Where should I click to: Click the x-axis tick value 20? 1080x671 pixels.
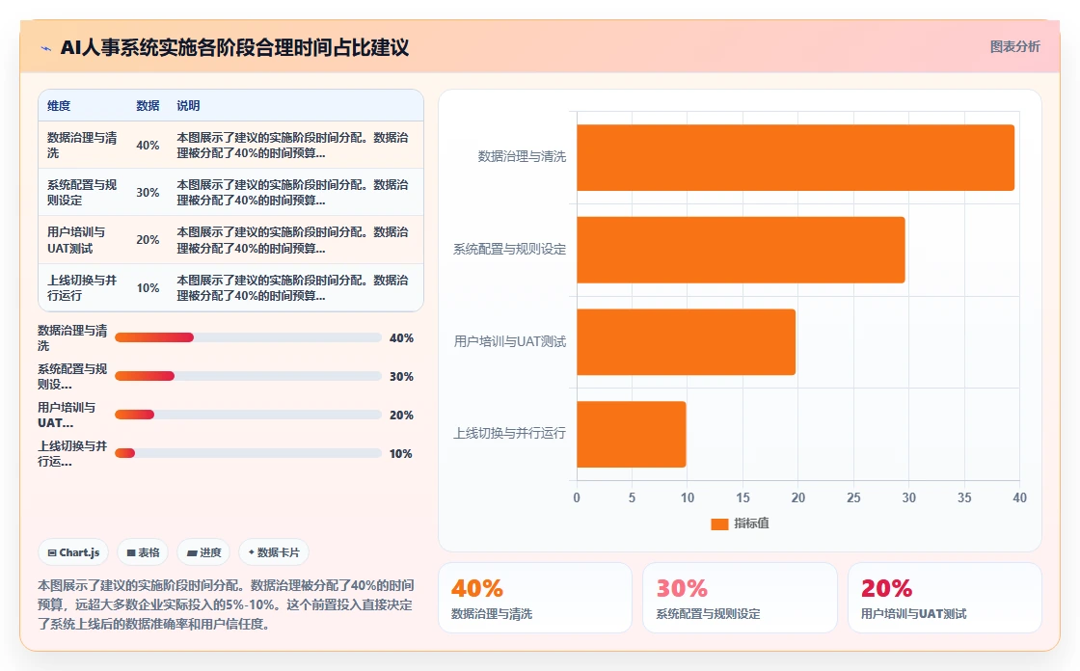point(798,497)
